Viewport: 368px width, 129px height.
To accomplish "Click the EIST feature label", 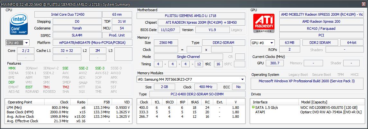I will click(x=29, y=87).
